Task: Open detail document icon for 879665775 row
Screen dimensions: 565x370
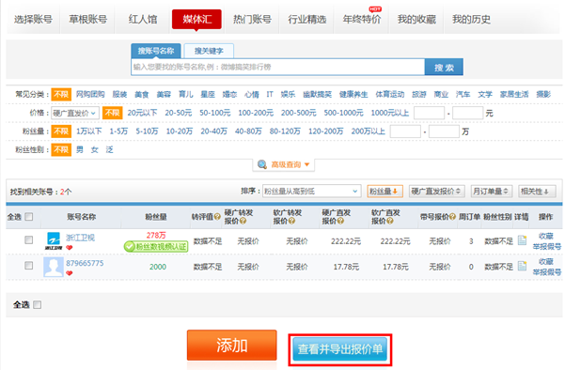Action: (x=522, y=266)
